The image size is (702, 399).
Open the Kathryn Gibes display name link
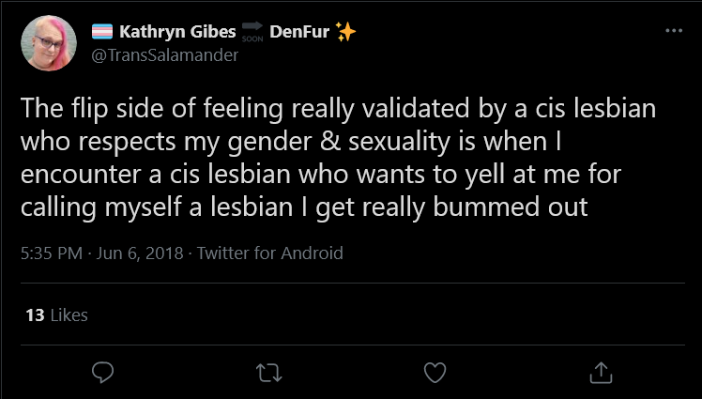point(177,32)
